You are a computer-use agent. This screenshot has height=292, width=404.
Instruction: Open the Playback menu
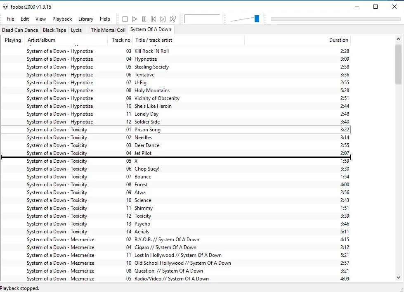pyautogui.click(x=62, y=19)
